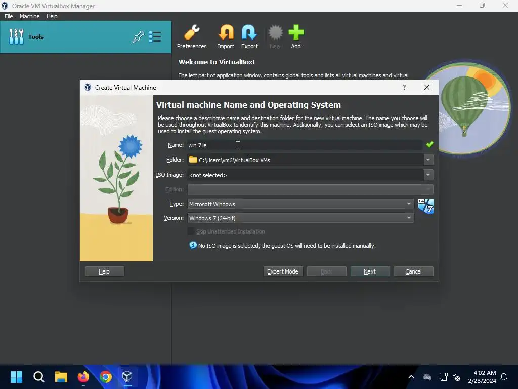518x389 pixels.
Task: Click the question mark help icon in dialog title
Action: coord(404,87)
